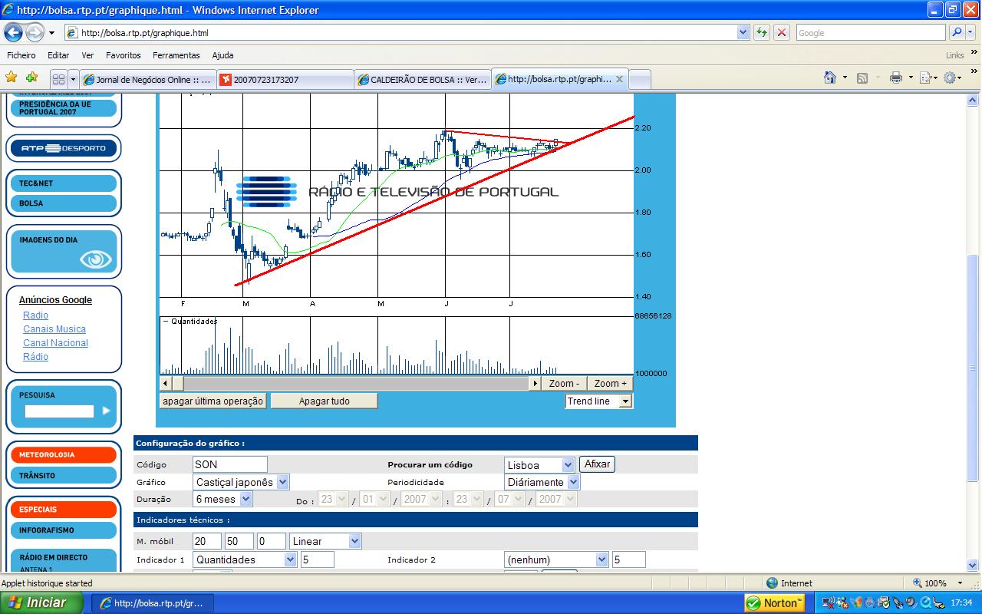Open the Tools gear icon
Image resolution: width=982 pixels, height=614 pixels.
click(951, 78)
